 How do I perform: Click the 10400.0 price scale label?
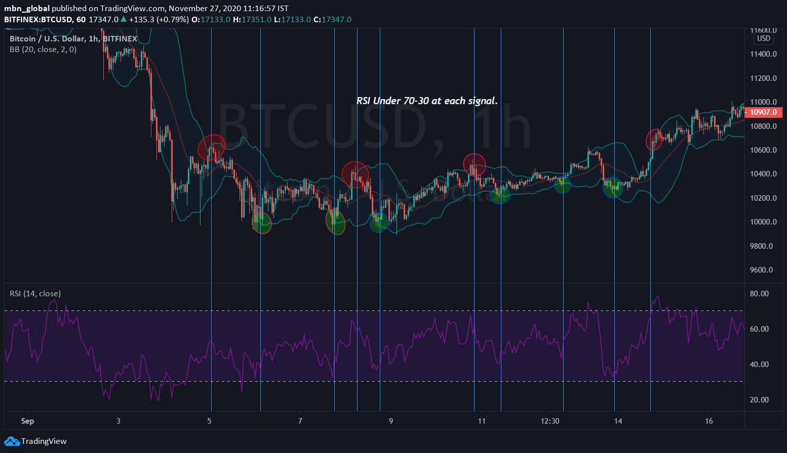(763, 174)
